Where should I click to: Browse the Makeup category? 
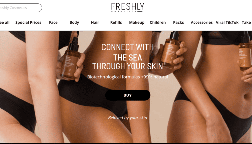click(x=137, y=22)
